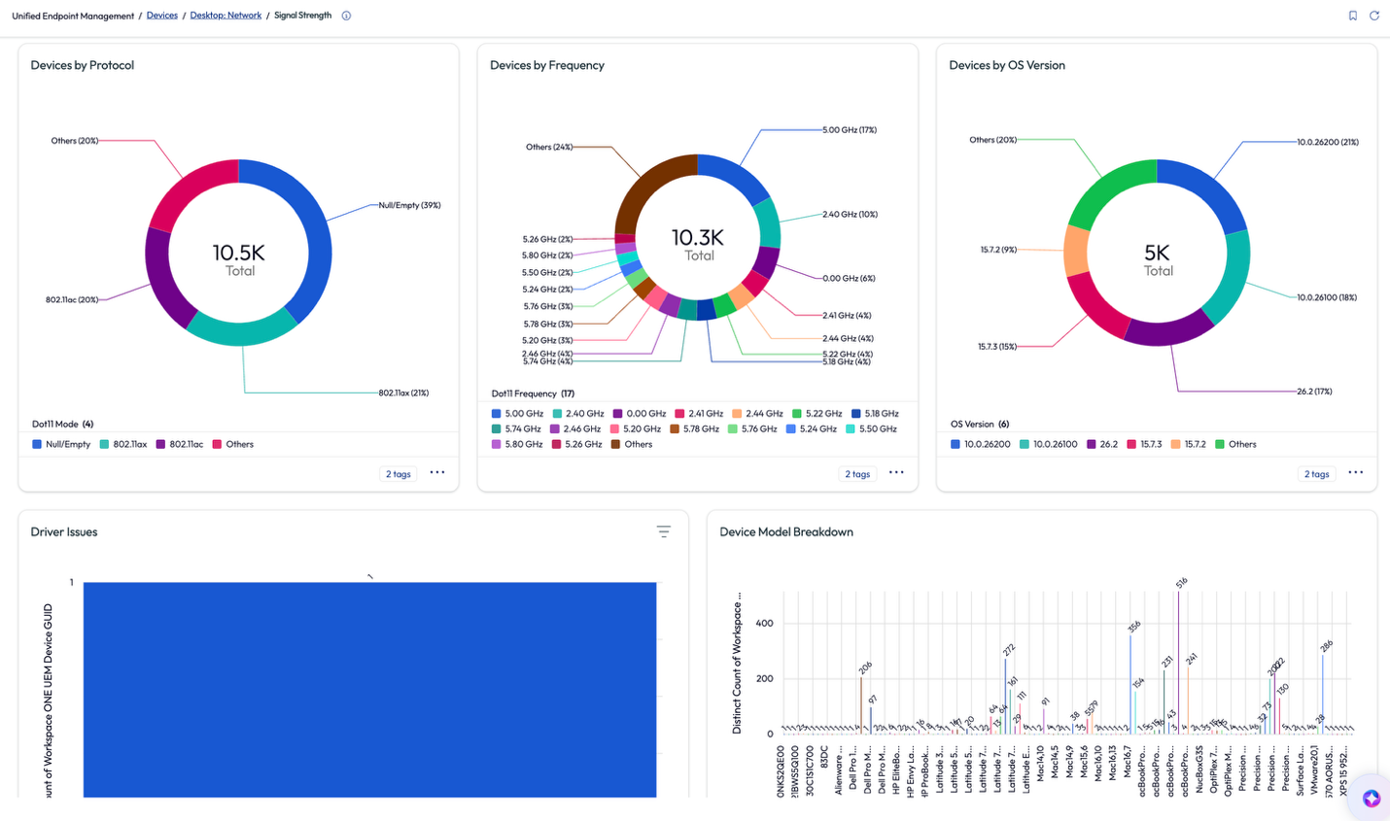Toggle Others in the OS Version legend
Viewport: 1390px width, 821px height.
coord(1236,444)
